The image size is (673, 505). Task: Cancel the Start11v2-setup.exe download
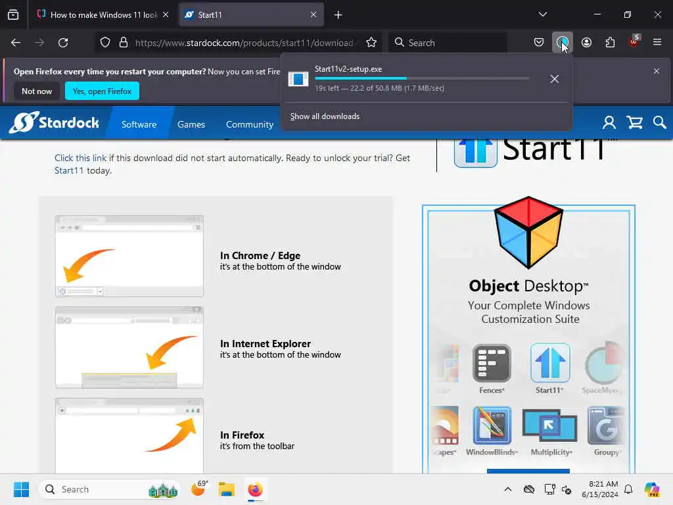click(555, 79)
